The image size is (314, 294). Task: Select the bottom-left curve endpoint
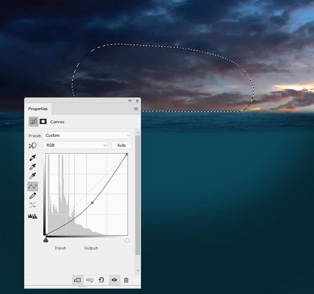pyautogui.click(x=46, y=235)
